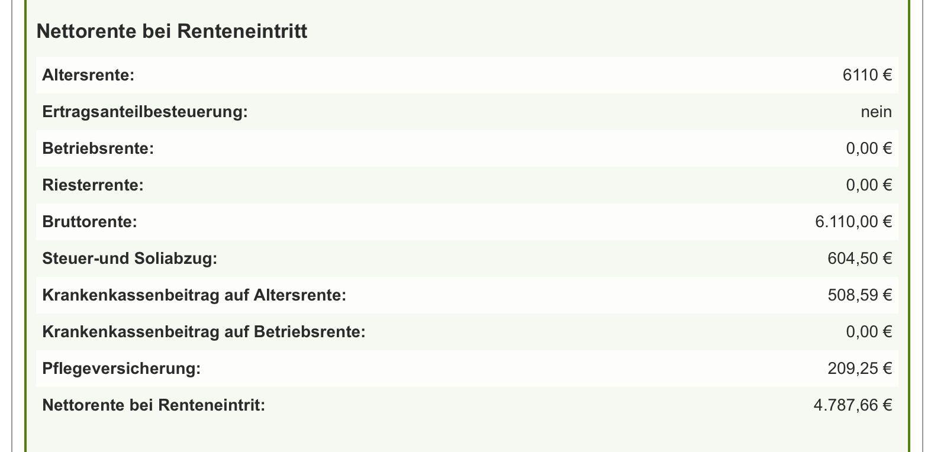Select the Steuer-und Soliabzug label
The width and height of the screenshot is (931, 452).
pos(130,259)
